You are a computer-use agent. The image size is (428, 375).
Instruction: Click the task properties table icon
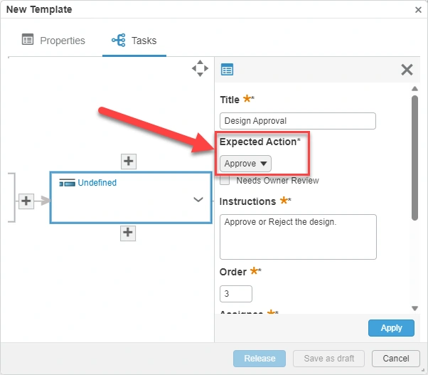228,70
